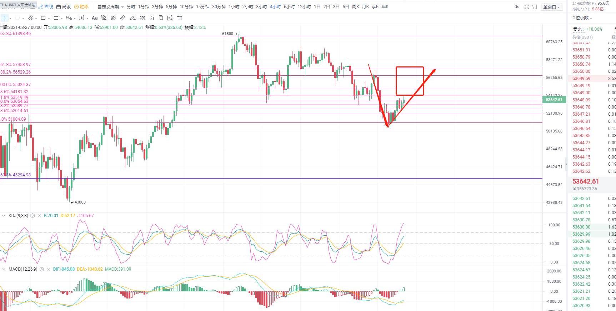Choose the Aa text annotation tool
The image size is (616, 311).
click(x=95, y=18)
